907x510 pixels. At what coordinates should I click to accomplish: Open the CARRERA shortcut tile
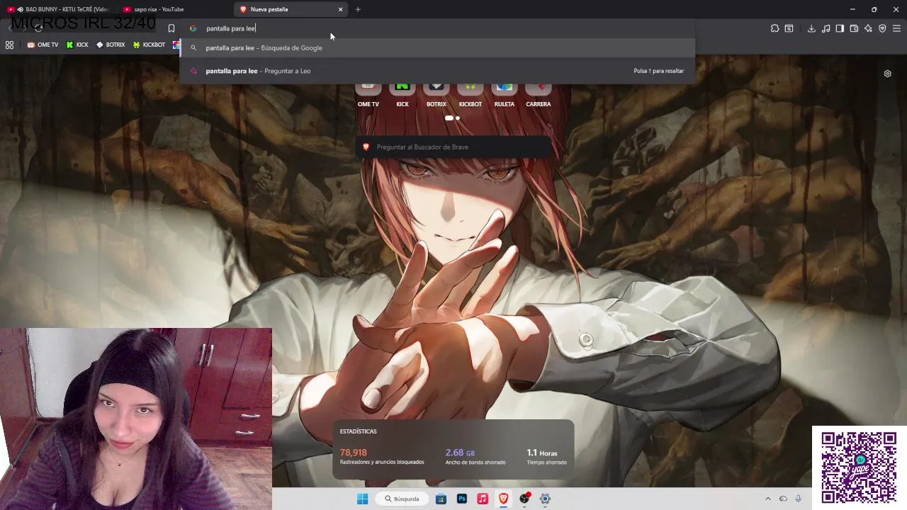[538, 94]
